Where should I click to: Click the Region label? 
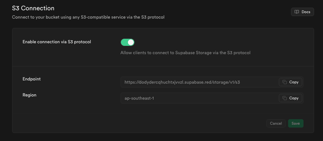(29, 95)
